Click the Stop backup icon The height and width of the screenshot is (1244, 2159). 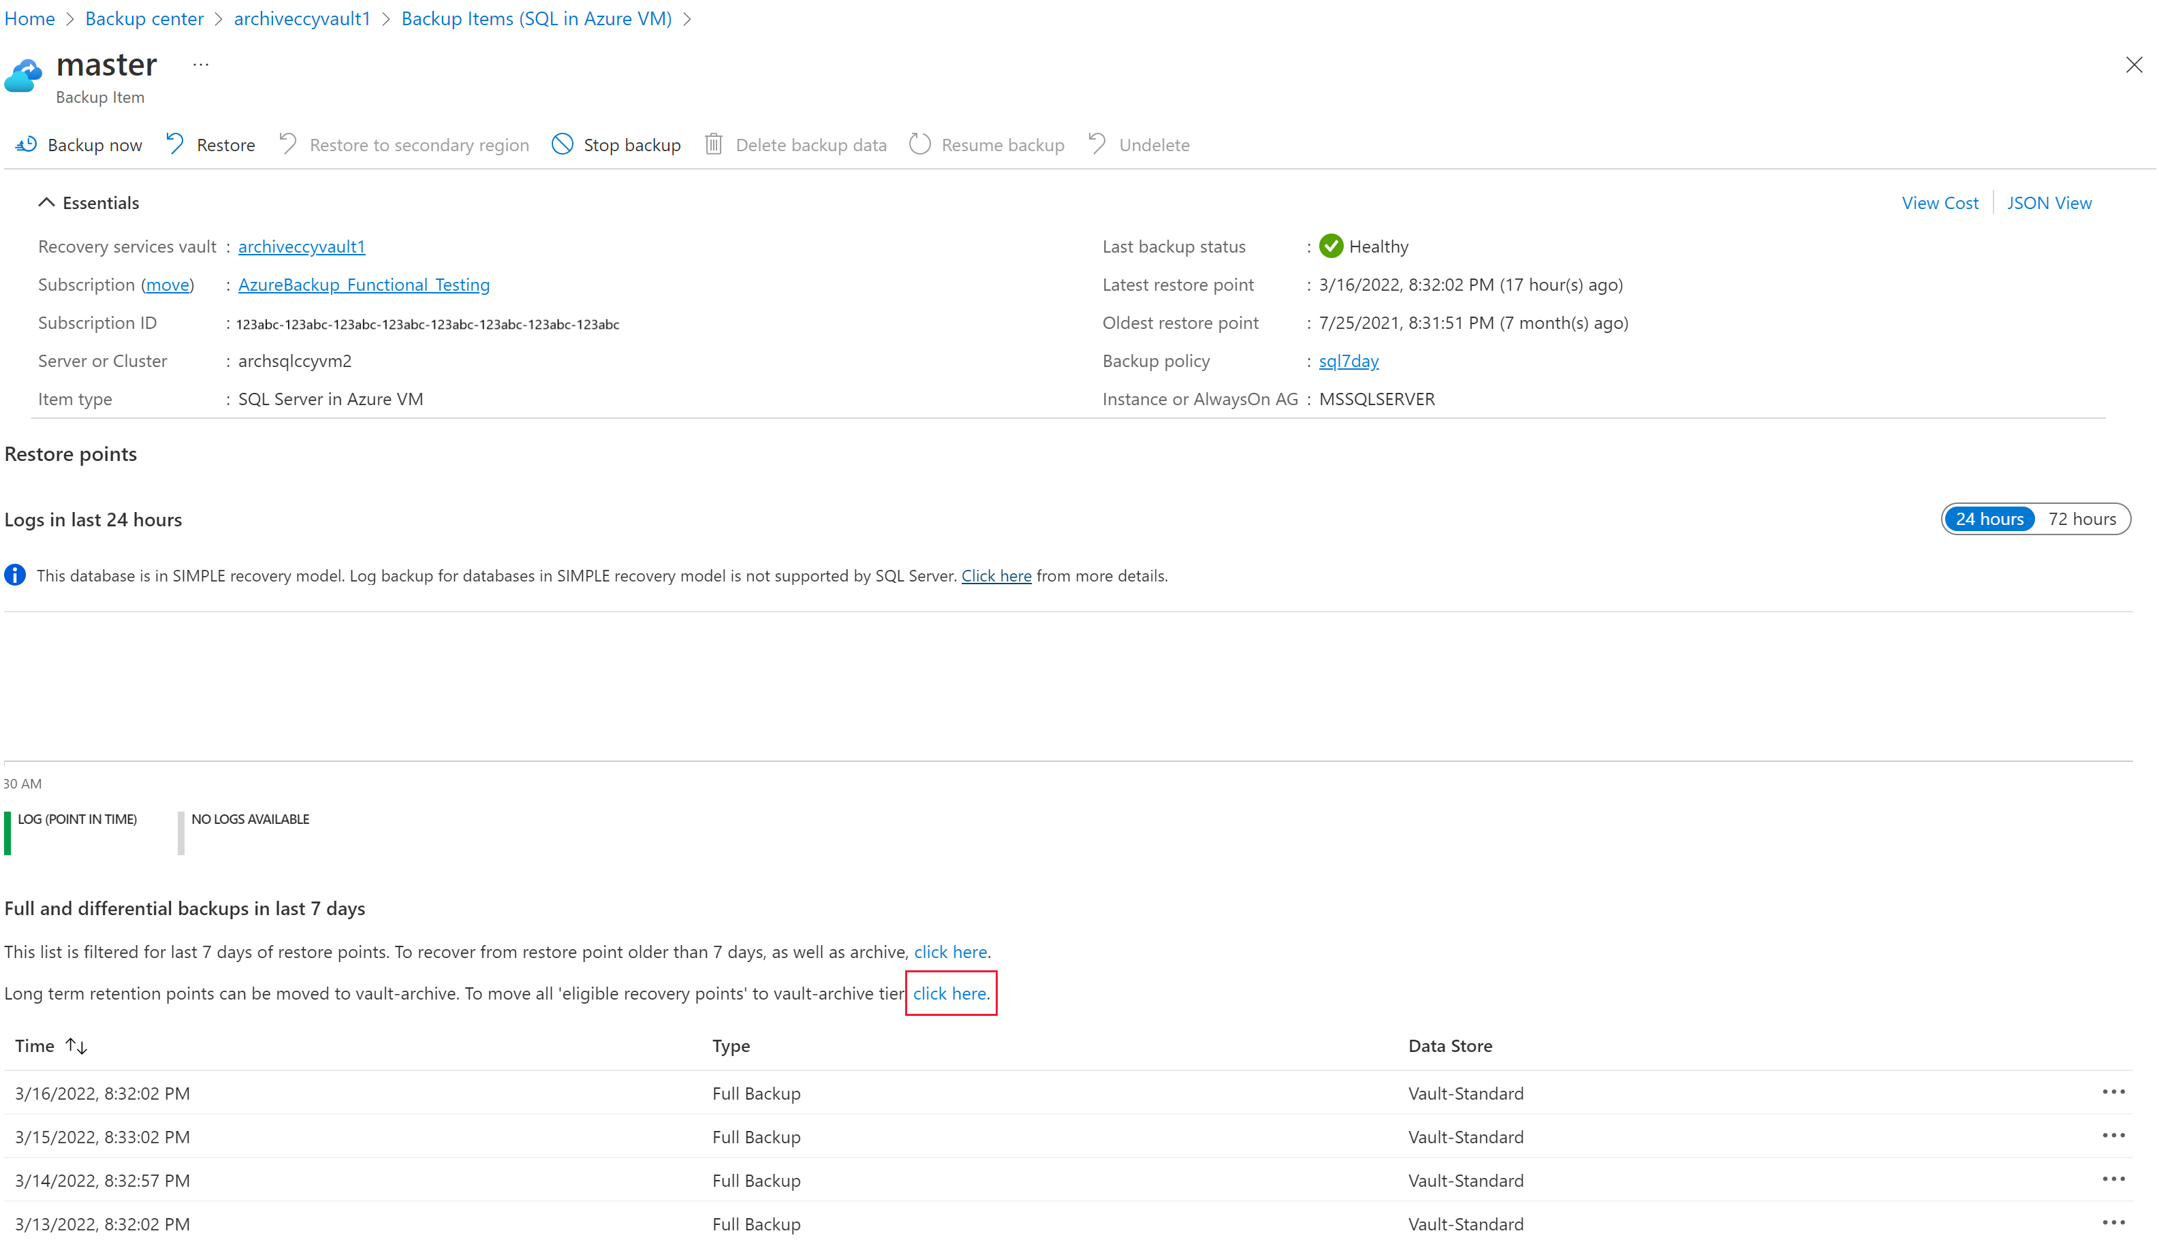562,144
